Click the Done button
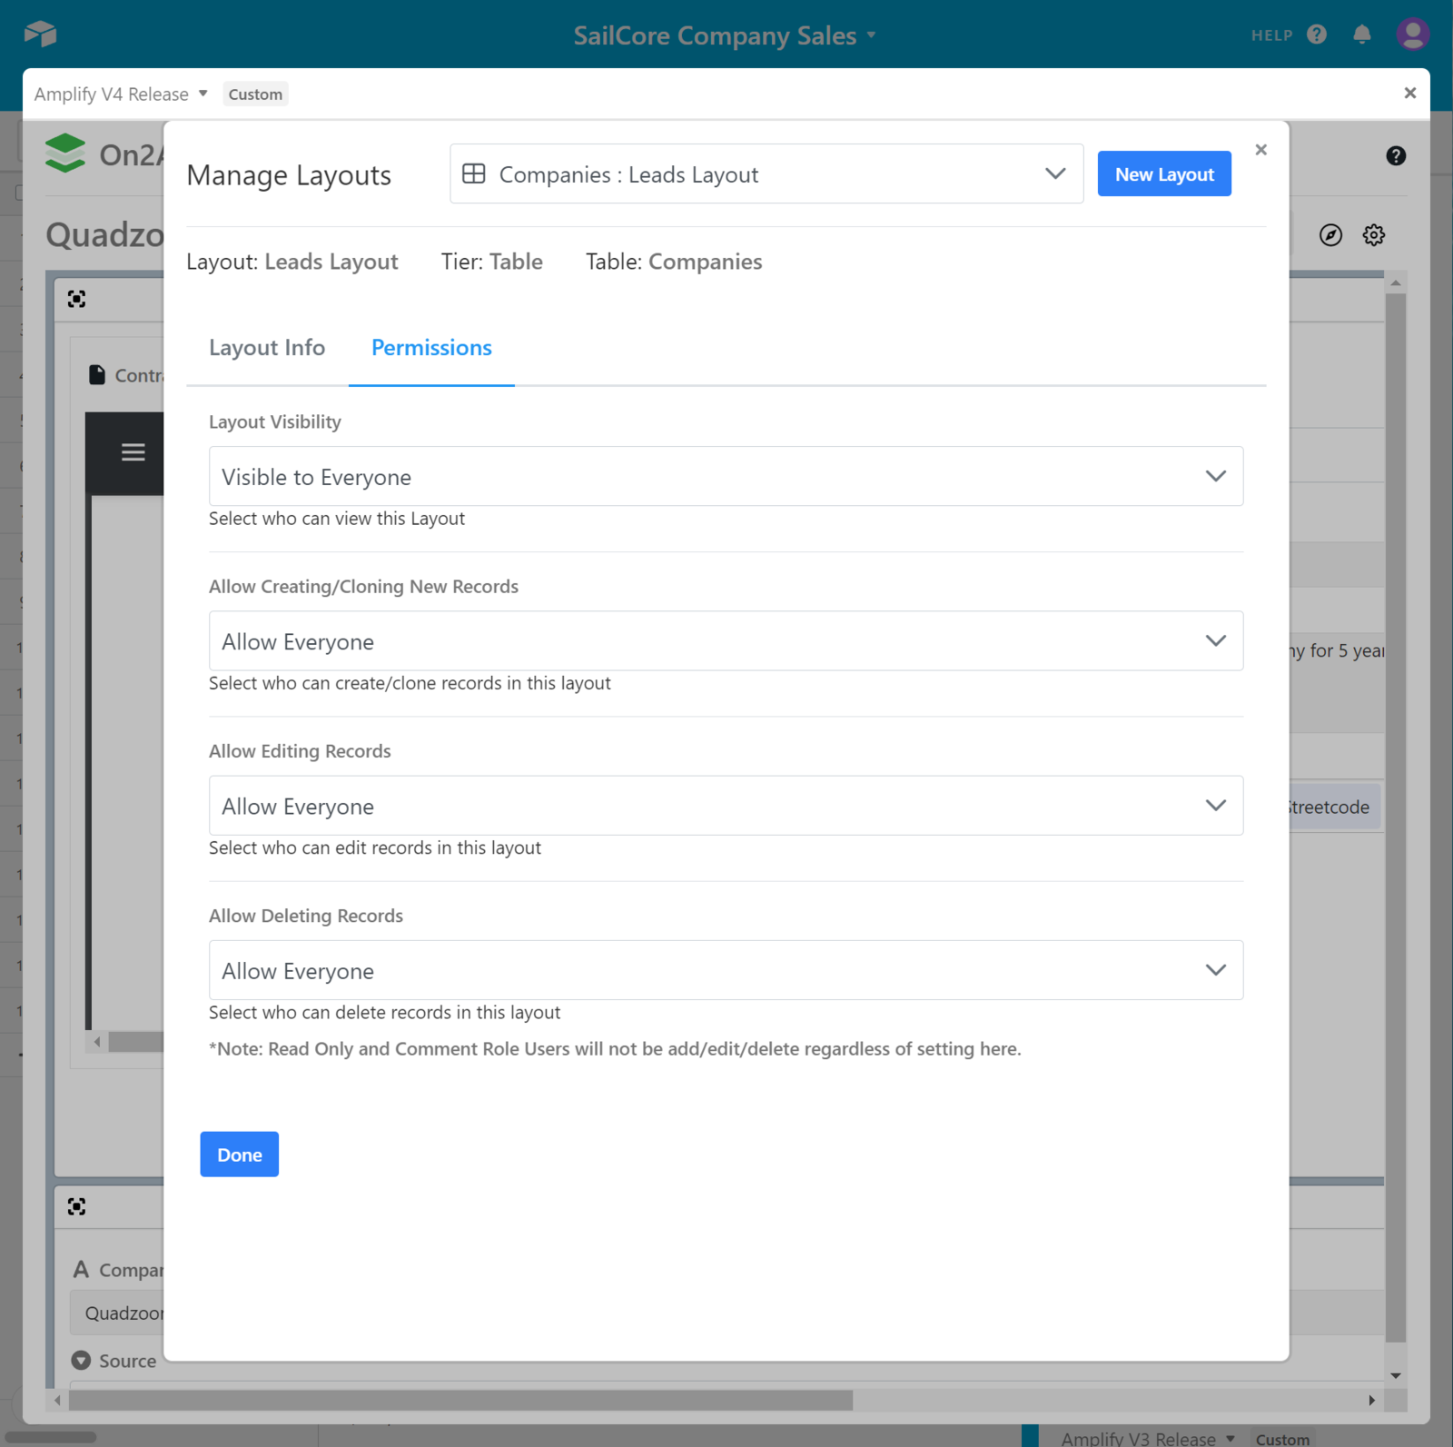Viewport: 1453px width, 1447px height. [x=239, y=1155]
